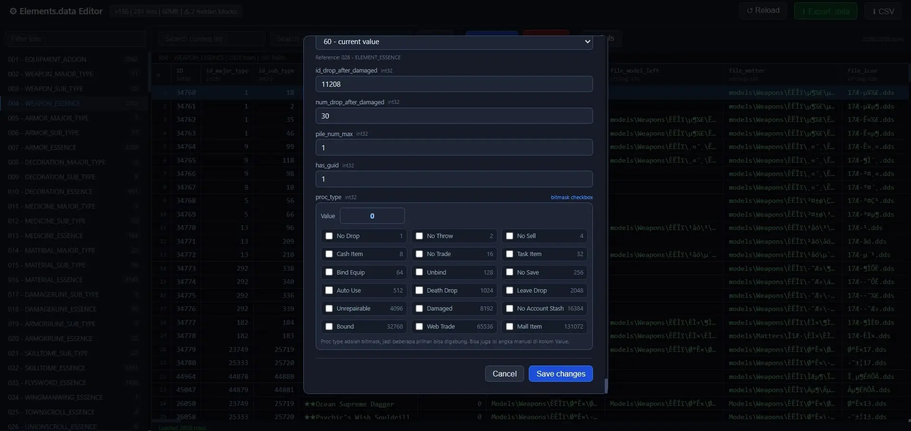Click the dialog's vertical scrollbar thumb

point(606,385)
